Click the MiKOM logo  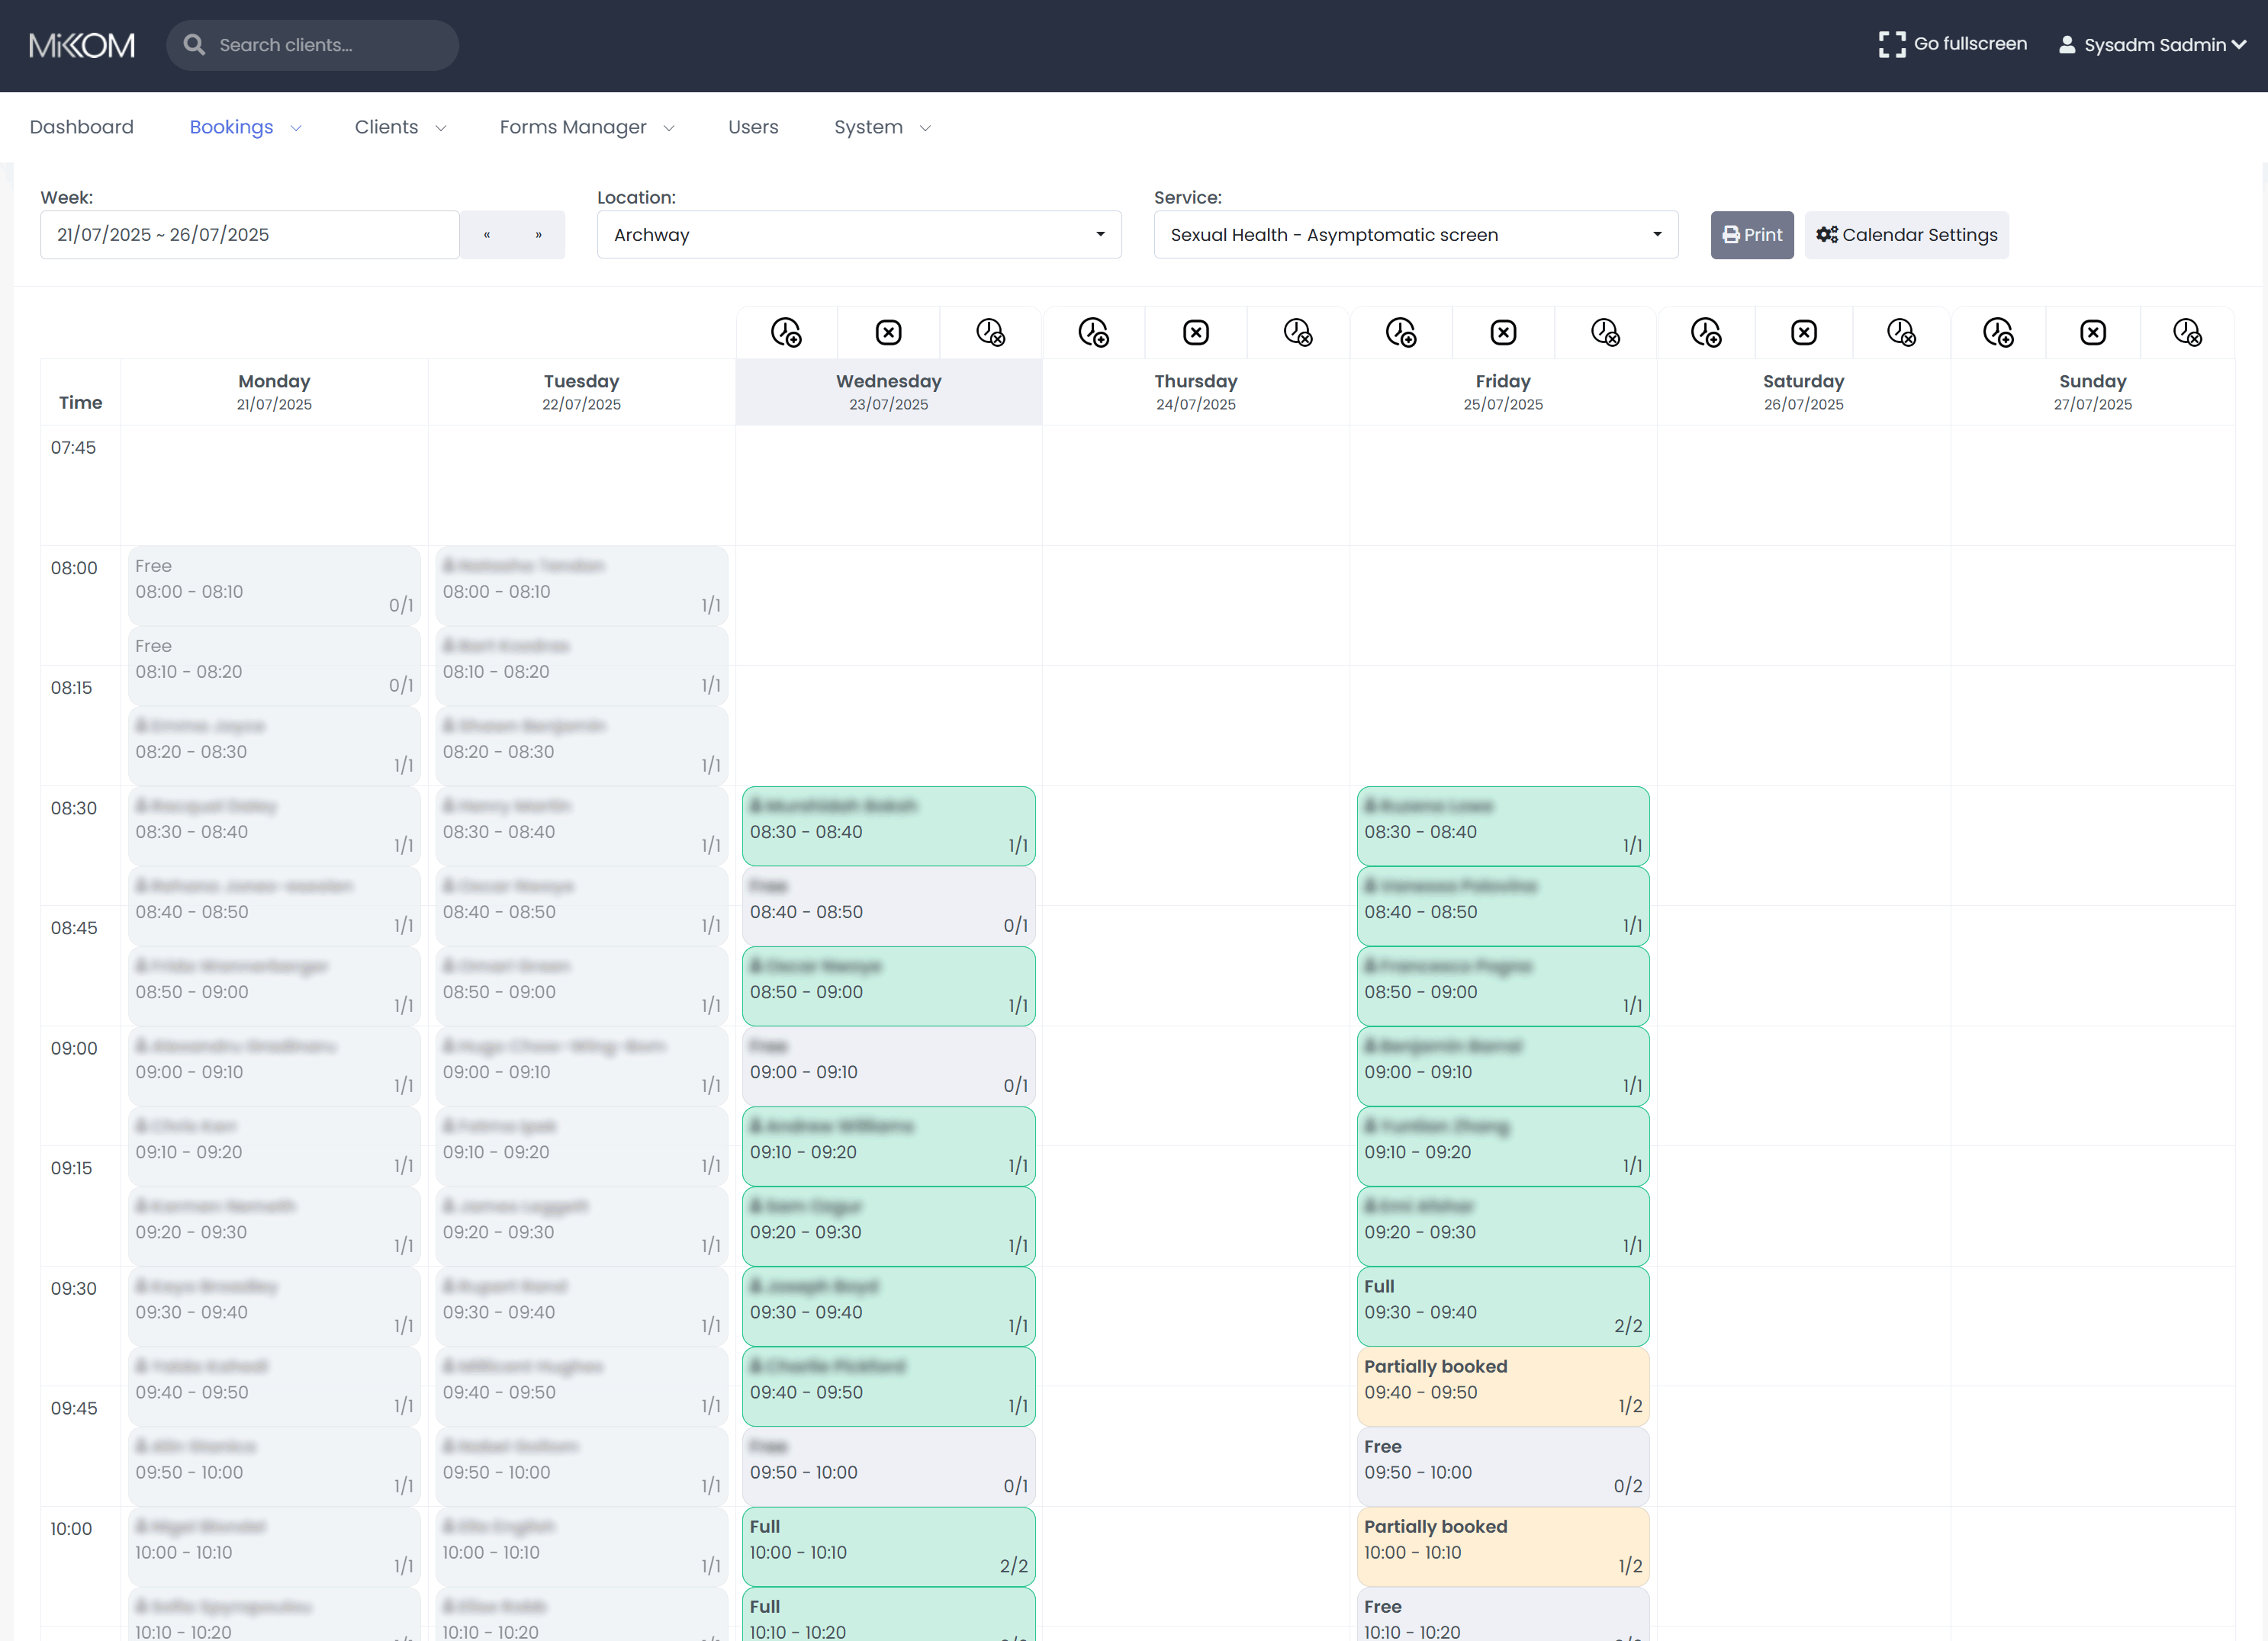82,45
